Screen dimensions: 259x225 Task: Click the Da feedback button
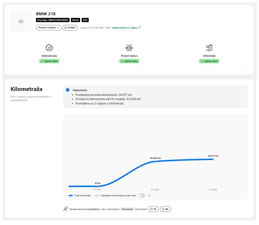[x=153, y=209]
